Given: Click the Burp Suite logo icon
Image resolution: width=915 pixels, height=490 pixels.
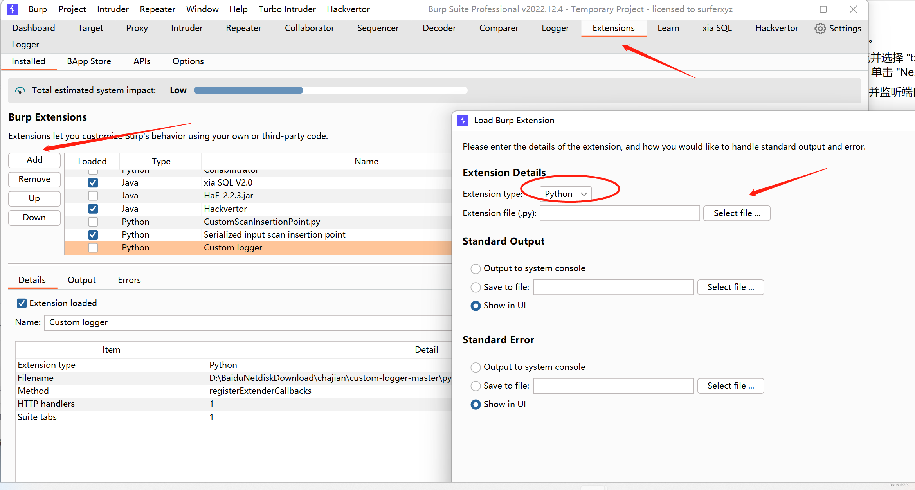Looking at the screenshot, I should (12, 9).
